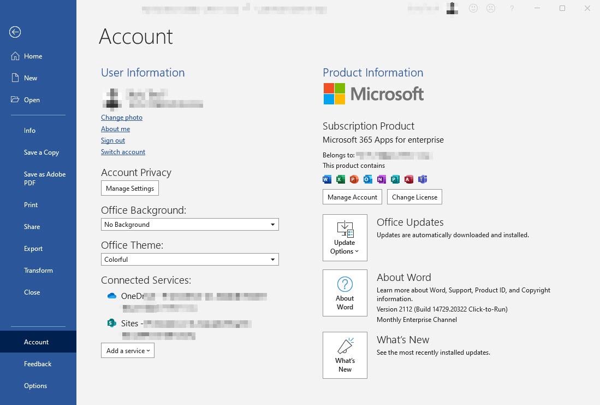This screenshot has width=600, height=405.
Task: Select Export in the sidebar
Action: click(x=33, y=249)
